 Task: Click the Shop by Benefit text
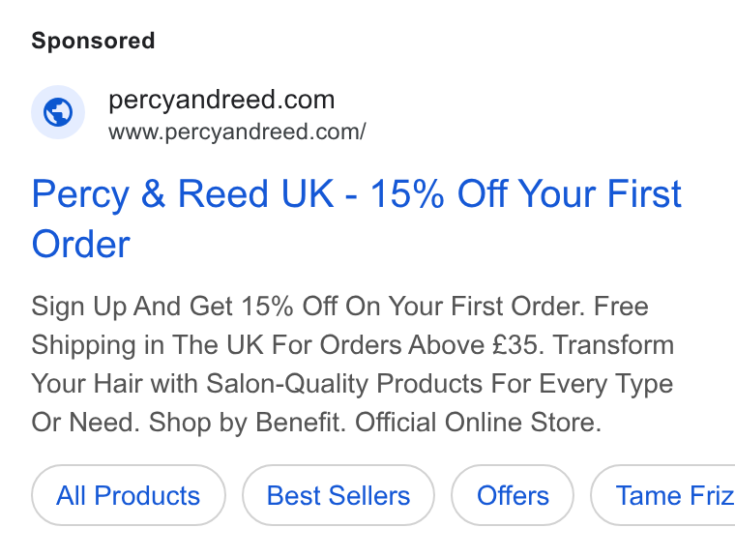(x=247, y=422)
